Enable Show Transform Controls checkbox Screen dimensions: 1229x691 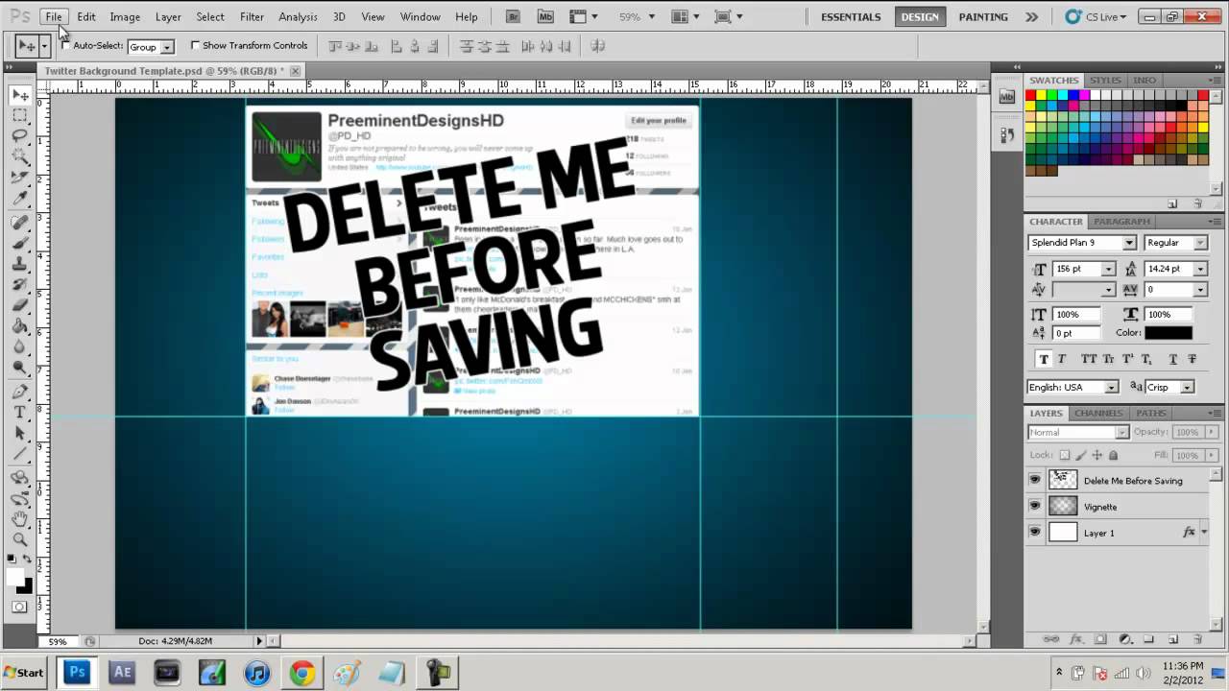click(196, 45)
